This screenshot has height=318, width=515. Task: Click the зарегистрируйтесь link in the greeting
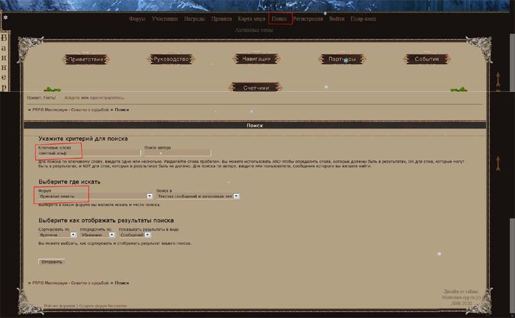point(106,98)
